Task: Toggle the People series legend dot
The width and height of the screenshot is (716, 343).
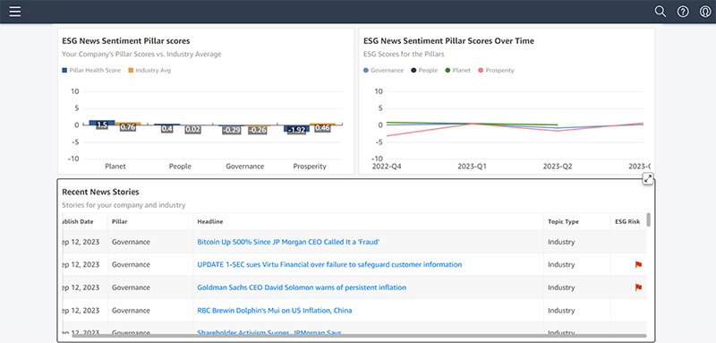Action: pos(413,71)
